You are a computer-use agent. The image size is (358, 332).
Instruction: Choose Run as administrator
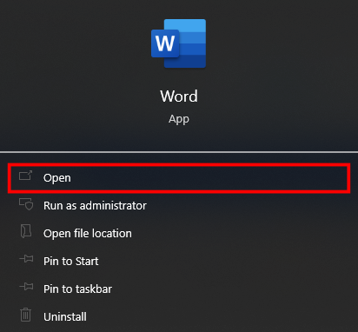coord(95,206)
